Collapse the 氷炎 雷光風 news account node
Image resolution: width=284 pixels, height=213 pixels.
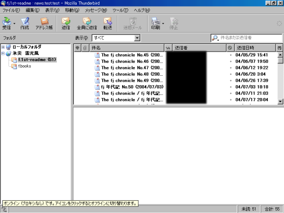[x=3, y=53]
